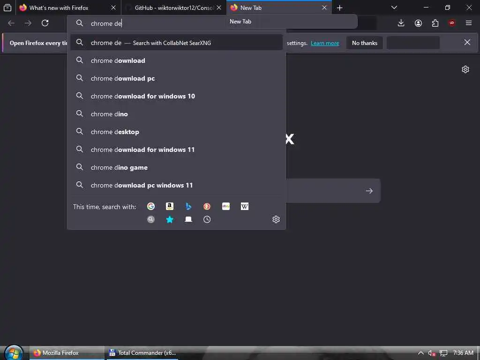Search bookmarks using the star icon
The height and width of the screenshot is (360, 480).
170,219
